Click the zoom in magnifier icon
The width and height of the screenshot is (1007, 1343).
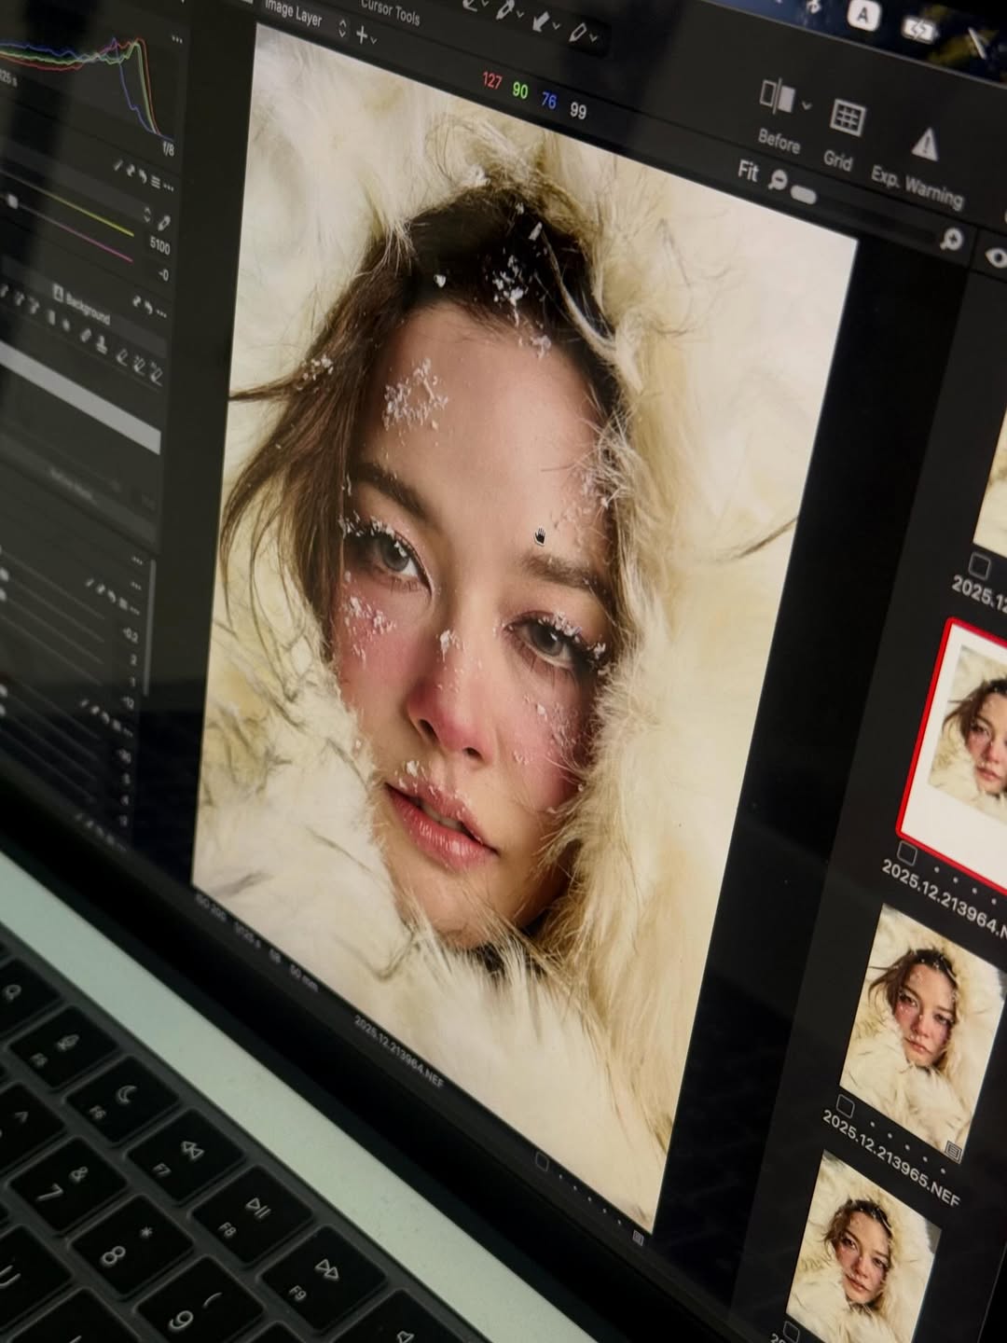(950, 240)
